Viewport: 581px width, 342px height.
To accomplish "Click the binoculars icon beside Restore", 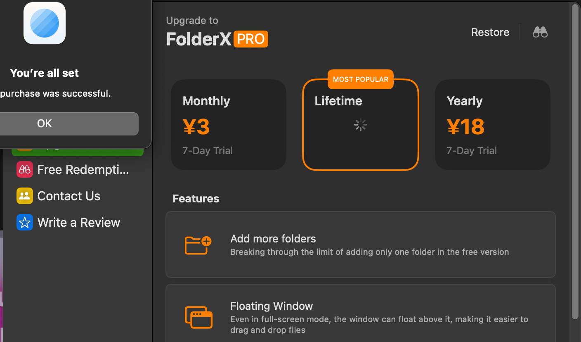I will (540, 32).
